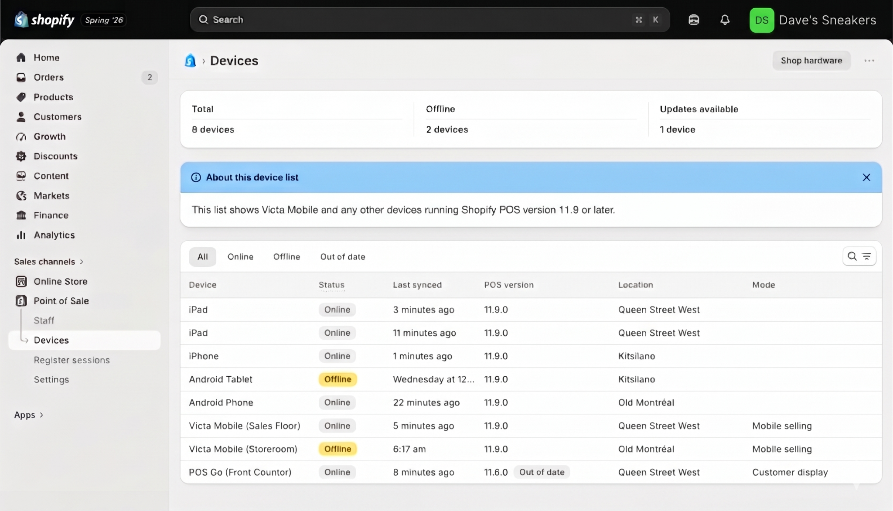Screen dimensions: 893x511
Task: Open the more actions ellipsis menu
Action: 869,61
